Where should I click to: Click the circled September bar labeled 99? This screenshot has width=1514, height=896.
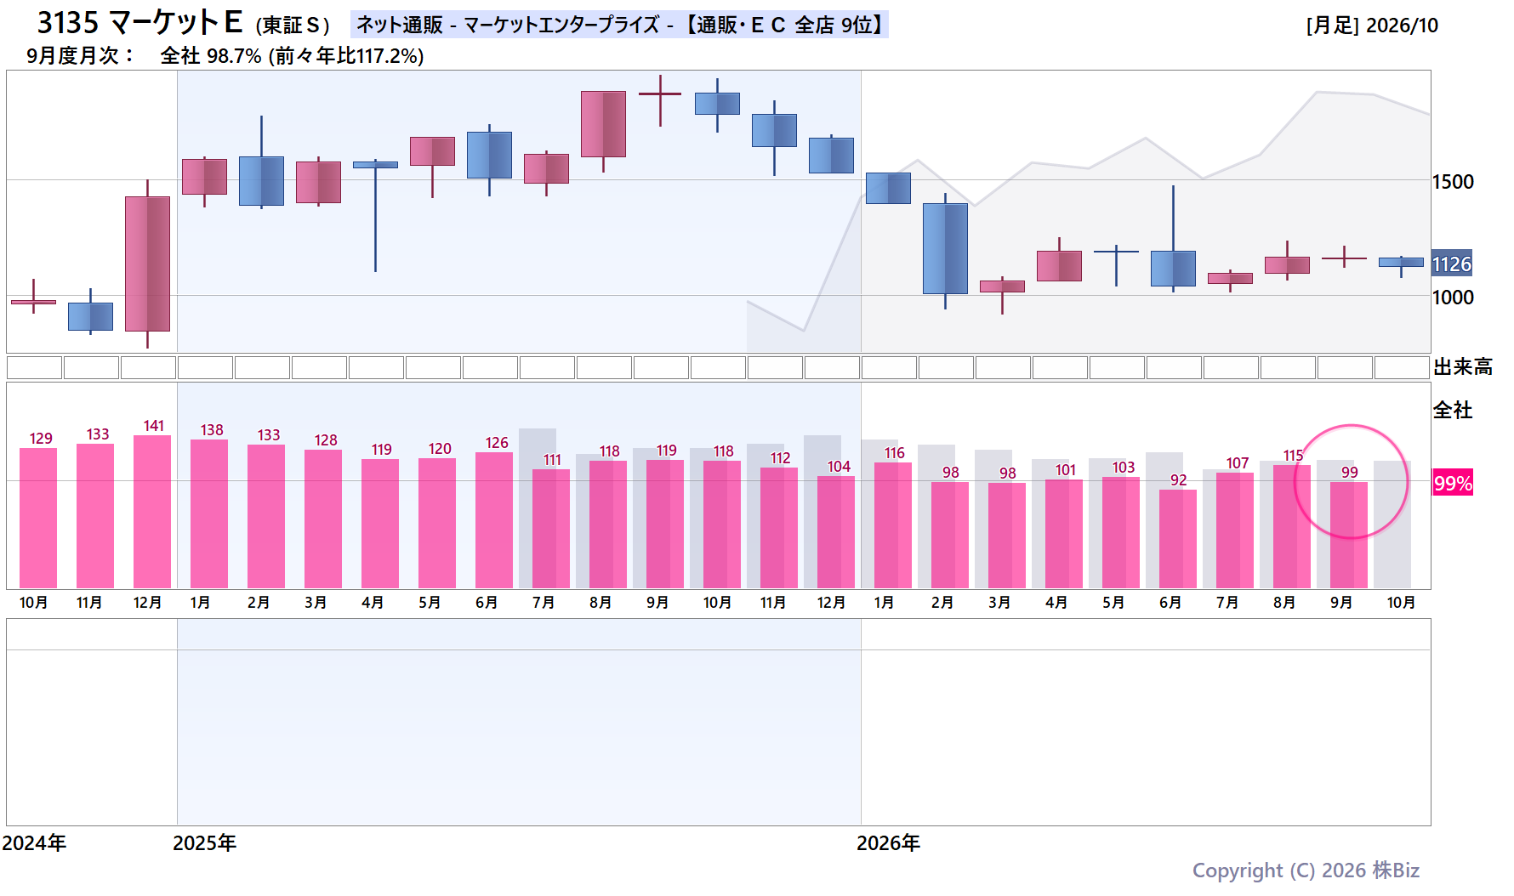1349,535
